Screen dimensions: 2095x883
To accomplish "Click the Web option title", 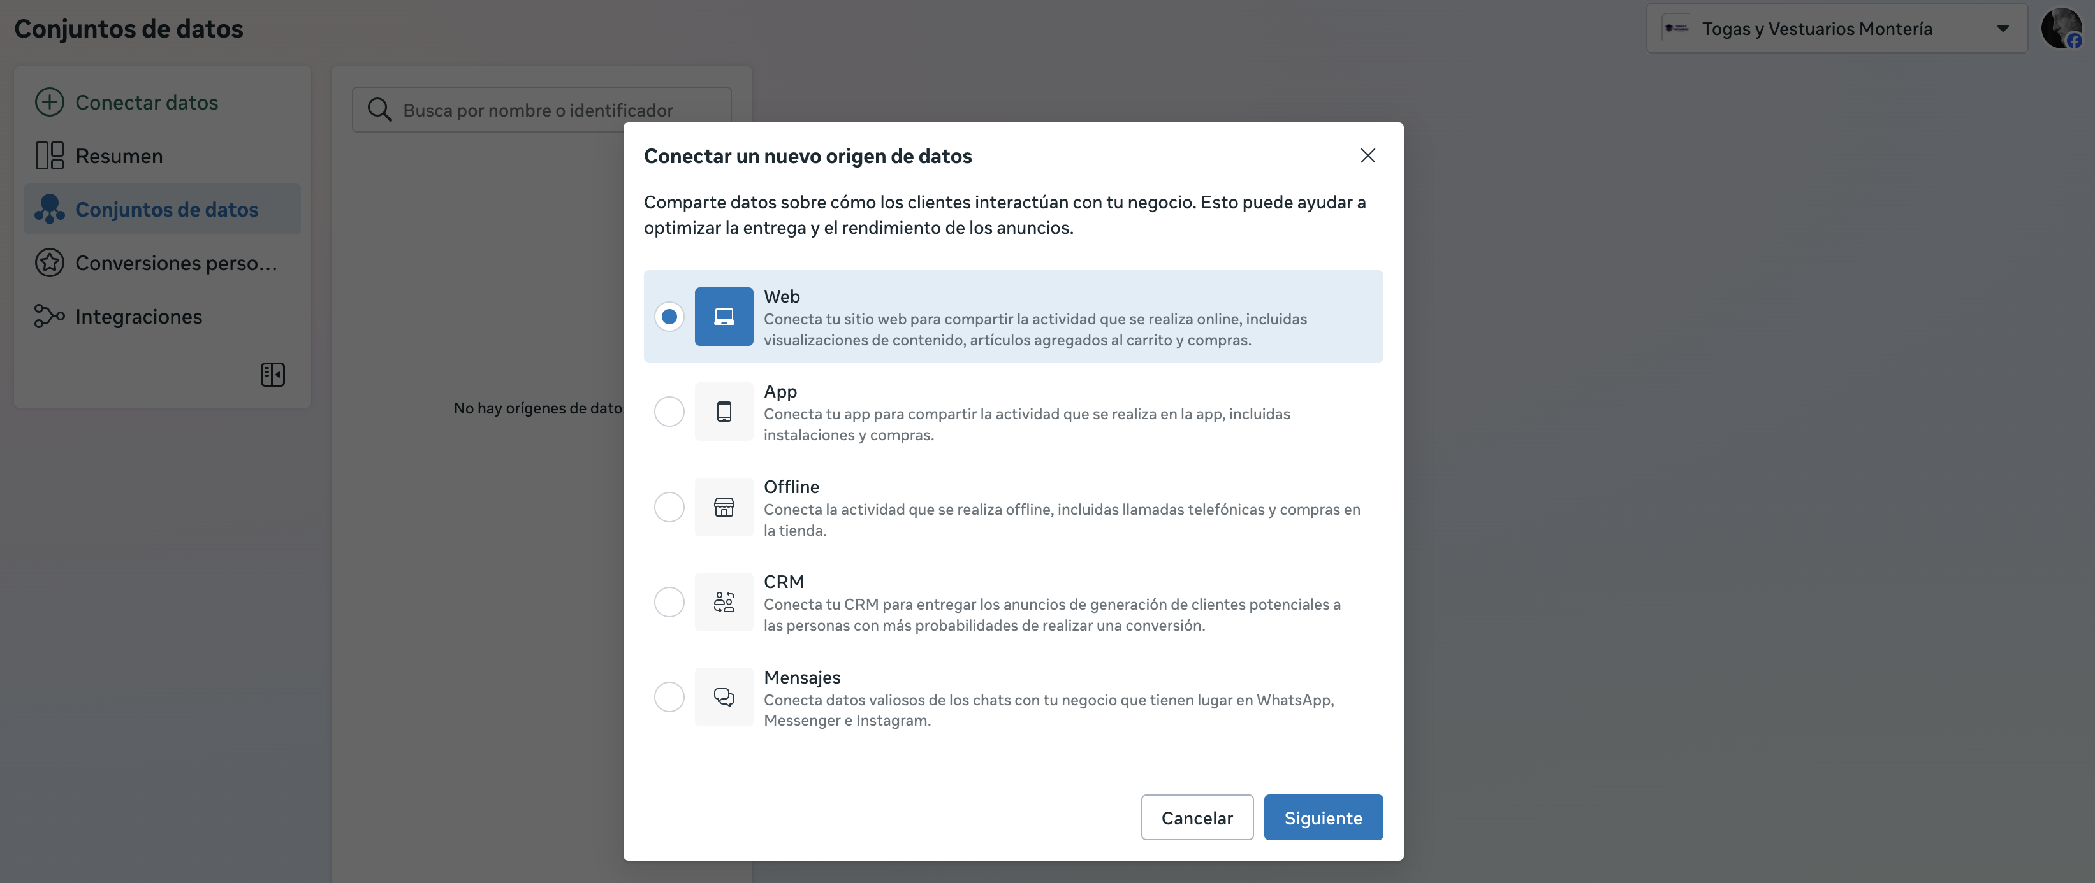I will (782, 296).
